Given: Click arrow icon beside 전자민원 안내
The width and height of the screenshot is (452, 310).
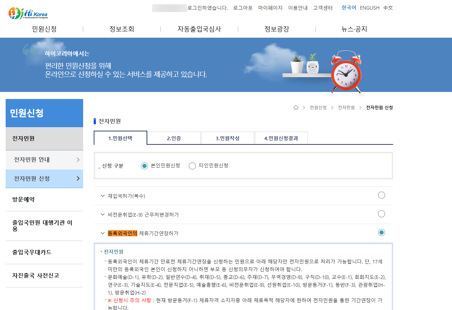Looking at the screenshot, I should tap(78, 160).
